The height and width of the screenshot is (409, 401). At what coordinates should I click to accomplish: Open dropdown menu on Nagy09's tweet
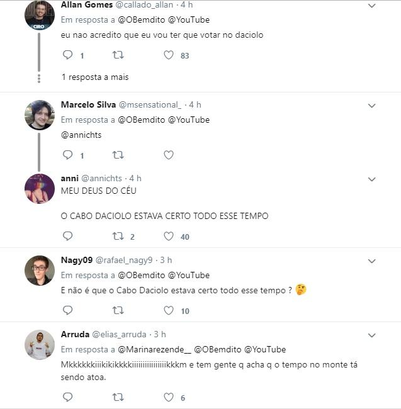[x=371, y=261]
